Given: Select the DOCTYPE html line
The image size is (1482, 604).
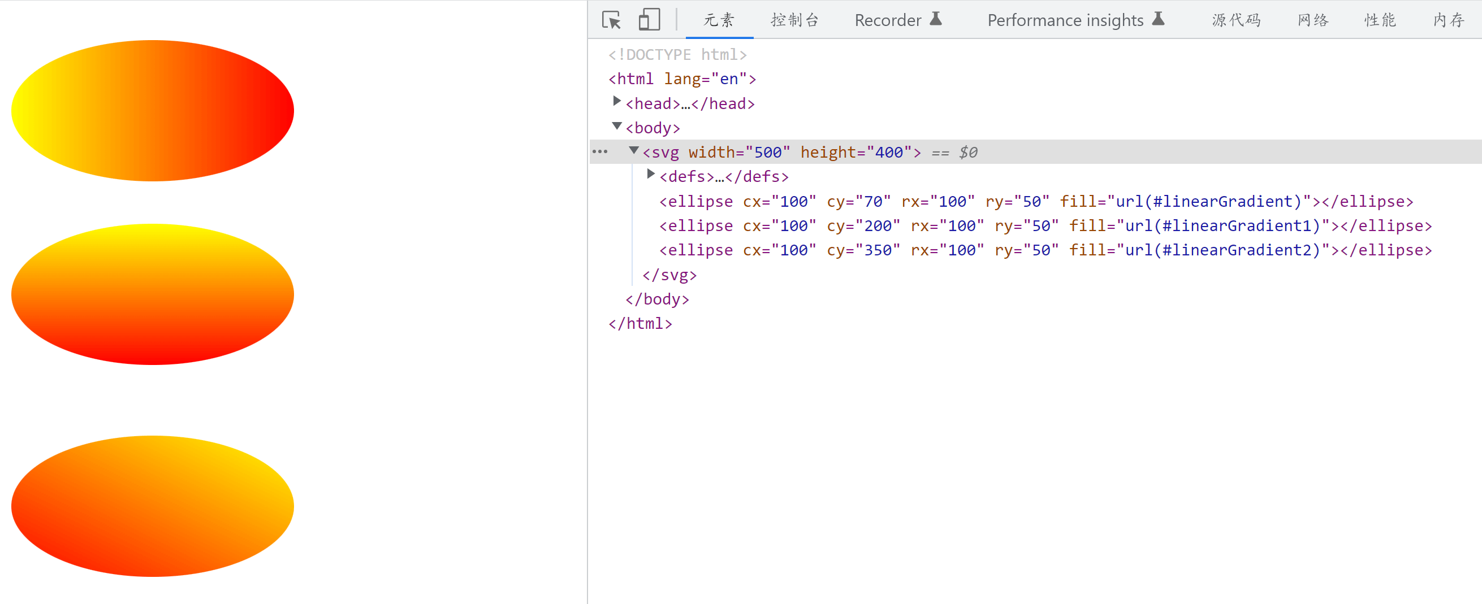Looking at the screenshot, I should [x=677, y=55].
